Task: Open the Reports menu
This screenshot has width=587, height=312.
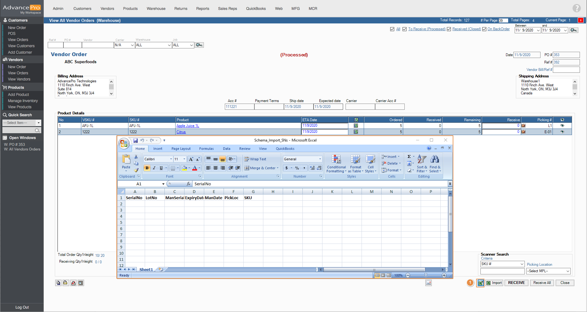Action: point(202,9)
